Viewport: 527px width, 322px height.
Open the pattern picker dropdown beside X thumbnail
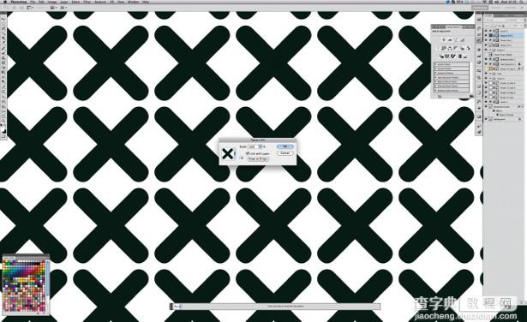click(x=235, y=154)
